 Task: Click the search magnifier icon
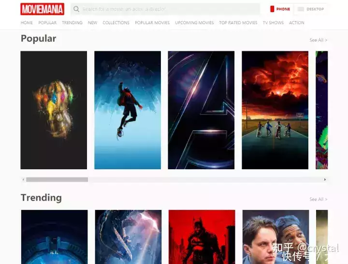pos(76,9)
